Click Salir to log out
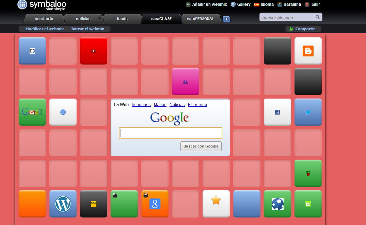This screenshot has width=366, height=225. pos(312,4)
